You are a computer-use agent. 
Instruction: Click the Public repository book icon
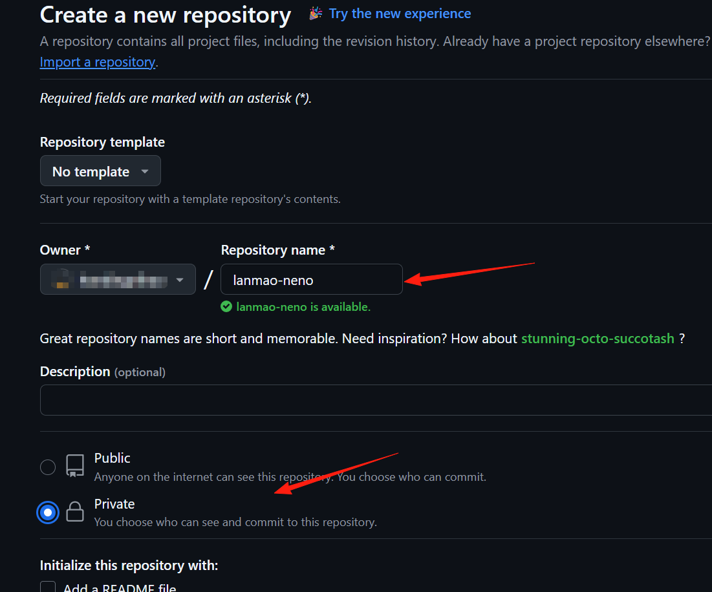coord(75,465)
